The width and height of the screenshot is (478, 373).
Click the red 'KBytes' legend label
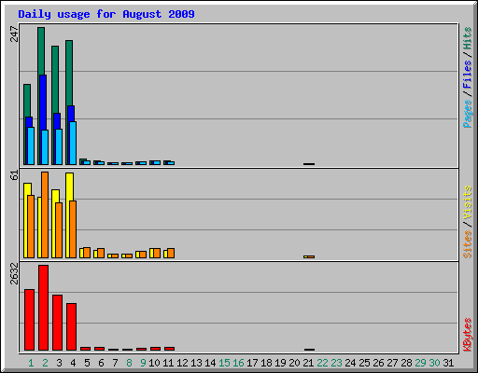click(x=468, y=335)
